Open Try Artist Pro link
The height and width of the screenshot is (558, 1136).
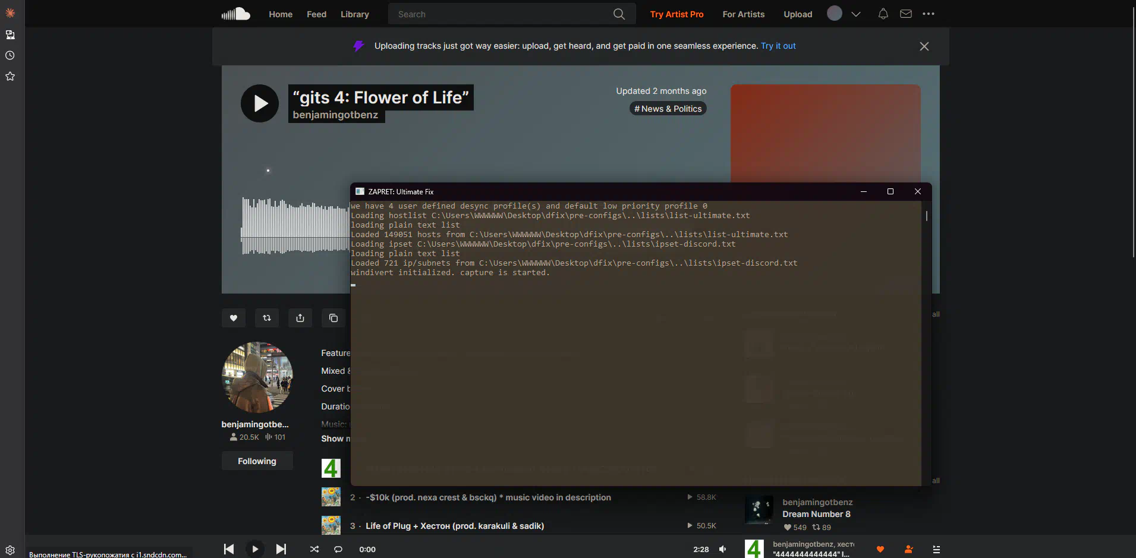(676, 14)
